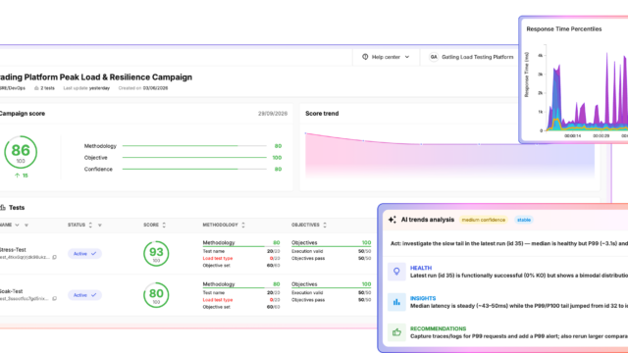Click Stress-Test Methodology 80 header
This screenshot has height=353, width=628.
point(241,242)
